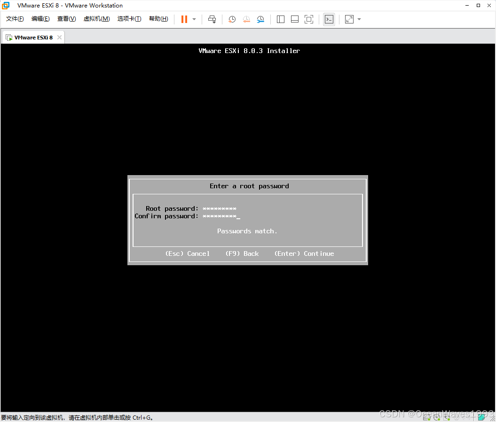The height and width of the screenshot is (422, 496).
Task: Open the teal message log icon in status bar
Action: (481, 418)
